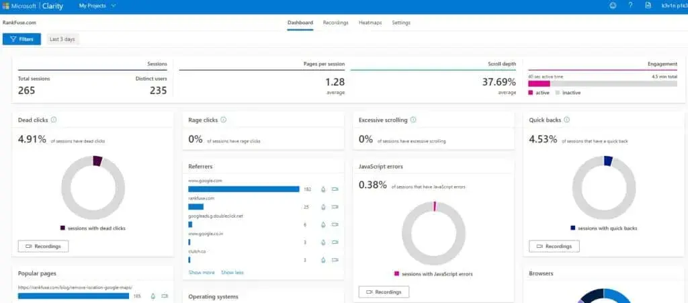Click the Engagement active time bar
This screenshot has height=303, width=688.
point(540,83)
